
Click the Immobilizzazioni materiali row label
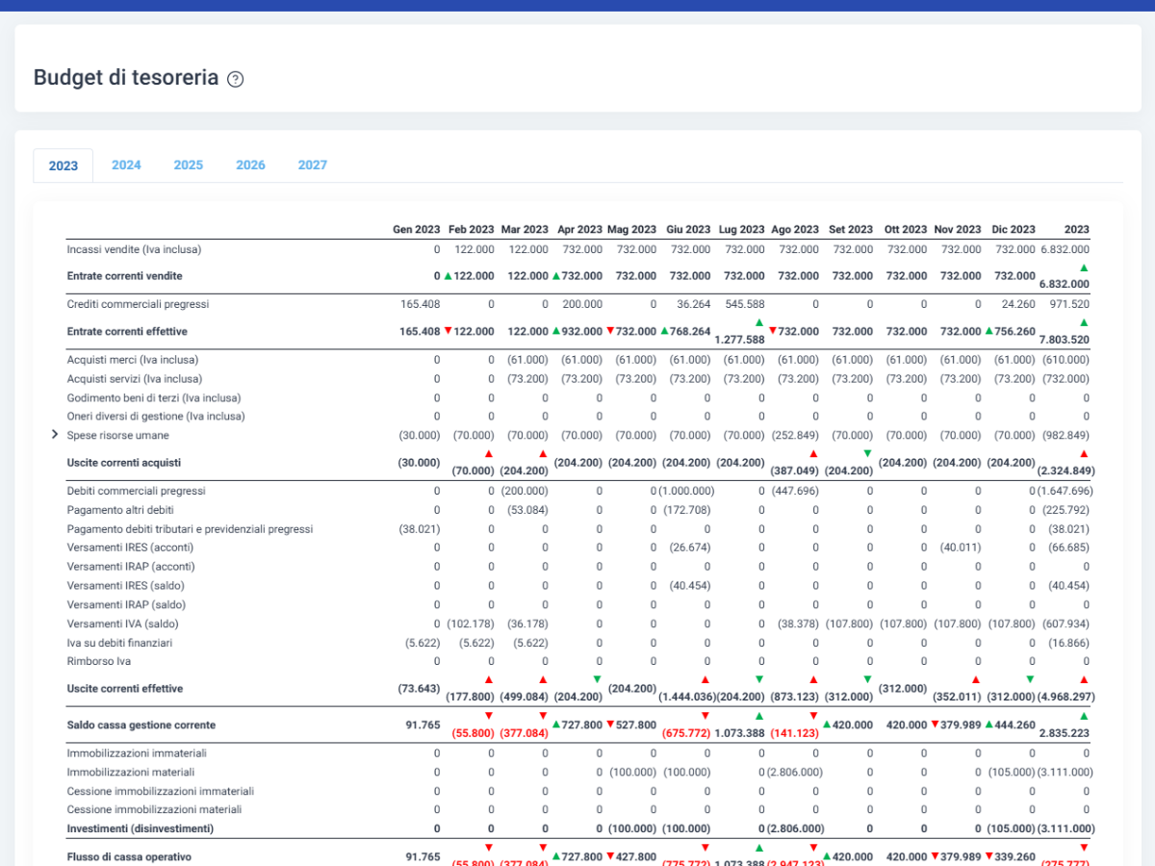(131, 772)
